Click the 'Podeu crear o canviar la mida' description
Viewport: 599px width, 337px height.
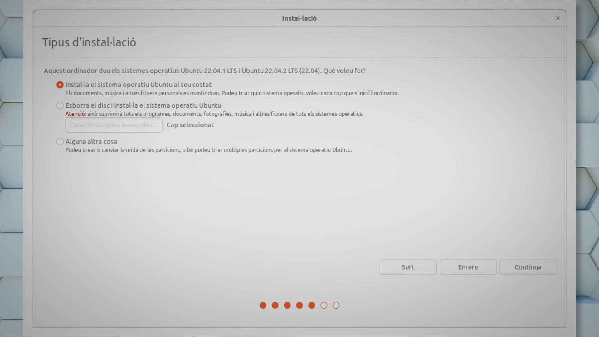tap(208, 150)
